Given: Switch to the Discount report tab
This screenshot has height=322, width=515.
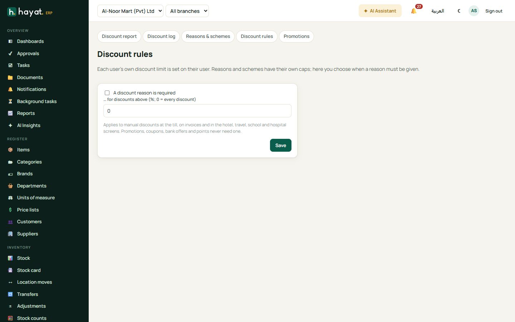Looking at the screenshot, I should (119, 36).
